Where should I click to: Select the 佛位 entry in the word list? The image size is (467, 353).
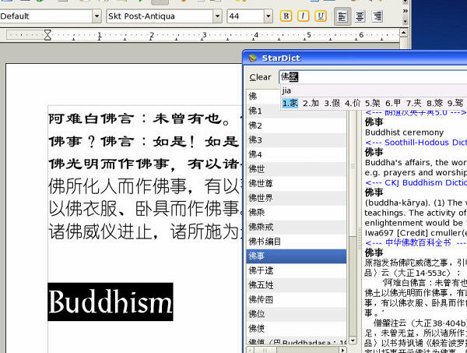[x=297, y=314]
